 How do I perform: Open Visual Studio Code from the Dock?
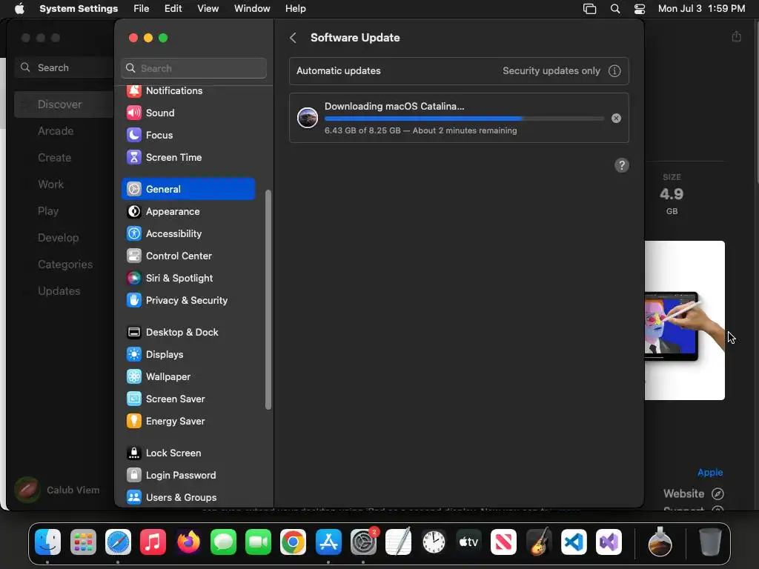tap(574, 542)
